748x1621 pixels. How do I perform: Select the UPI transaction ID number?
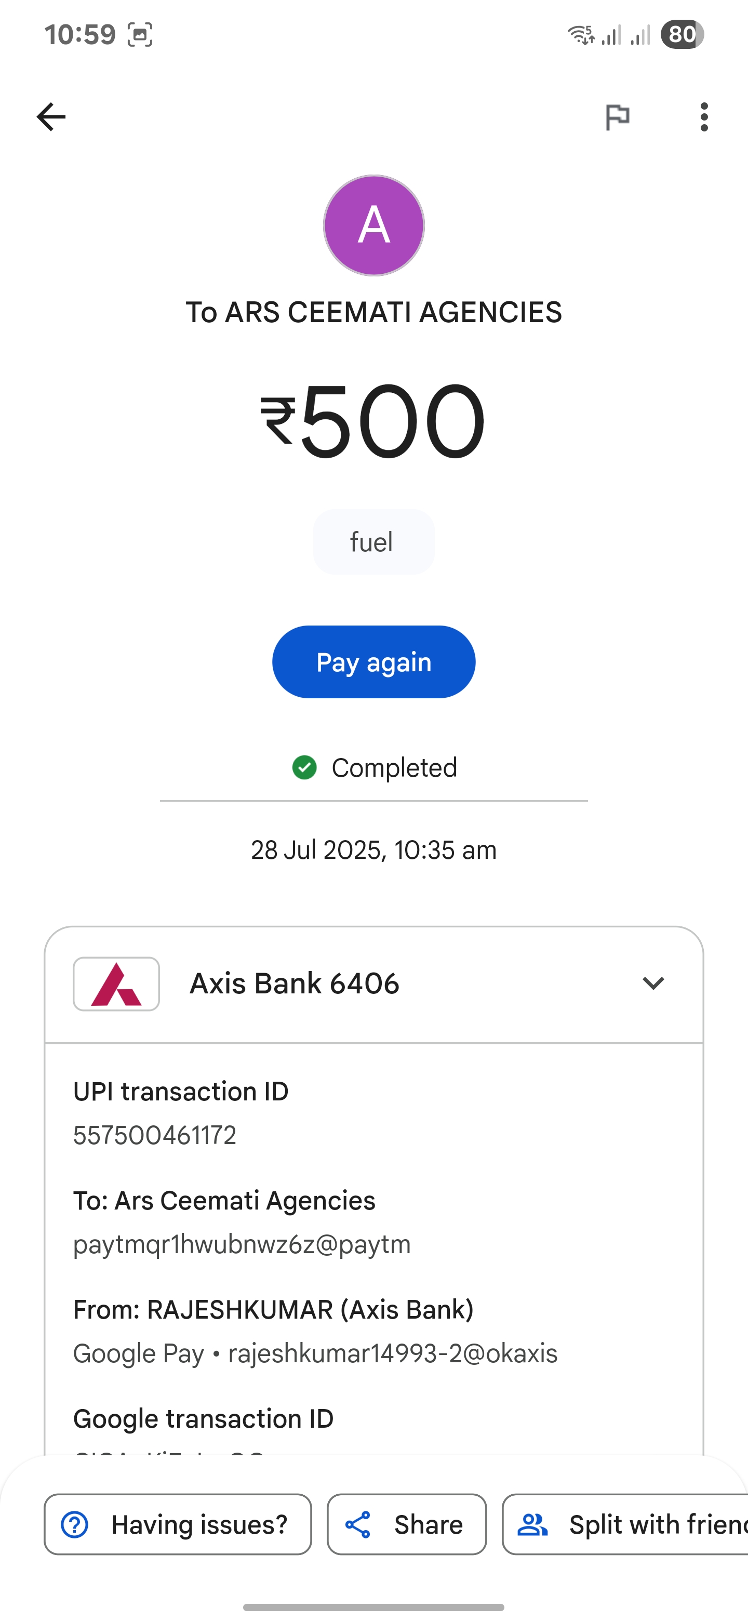(155, 1135)
